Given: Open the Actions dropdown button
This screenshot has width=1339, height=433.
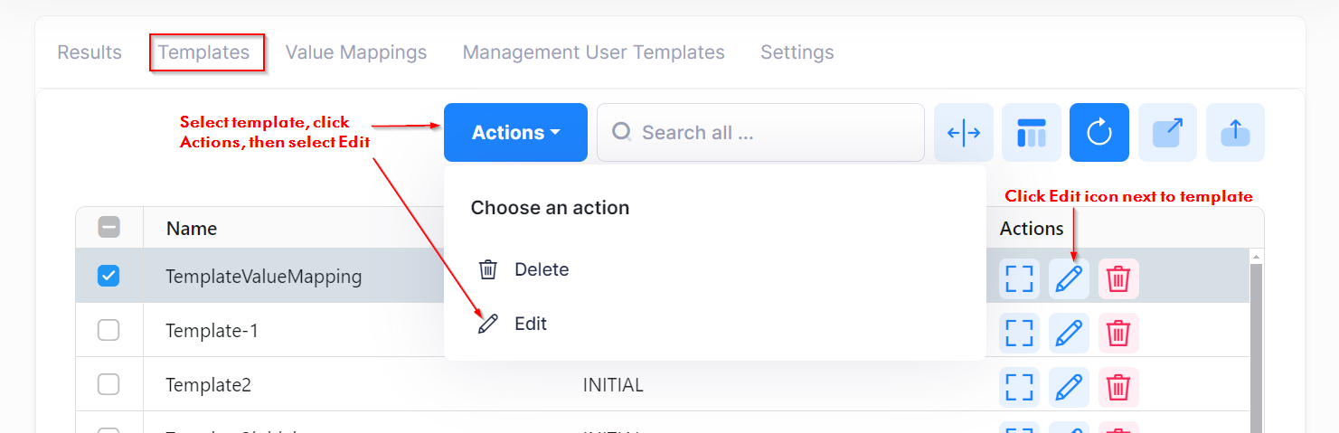Looking at the screenshot, I should [515, 133].
